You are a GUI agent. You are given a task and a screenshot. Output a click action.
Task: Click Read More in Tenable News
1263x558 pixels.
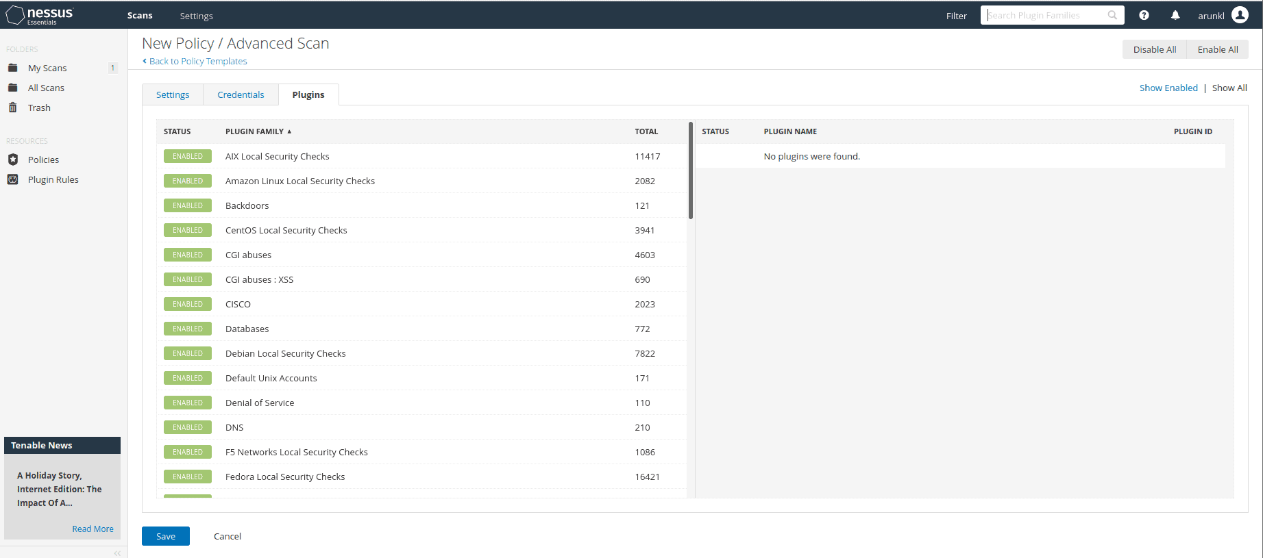[x=93, y=529]
